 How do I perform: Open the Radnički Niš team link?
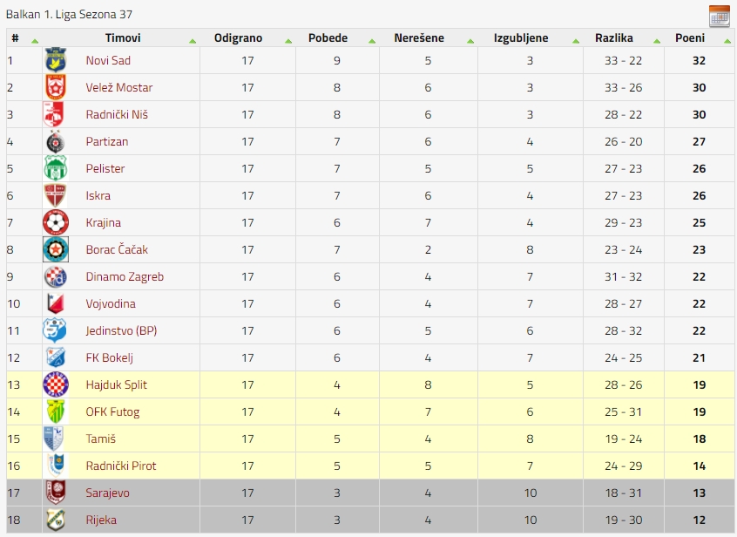(x=117, y=115)
